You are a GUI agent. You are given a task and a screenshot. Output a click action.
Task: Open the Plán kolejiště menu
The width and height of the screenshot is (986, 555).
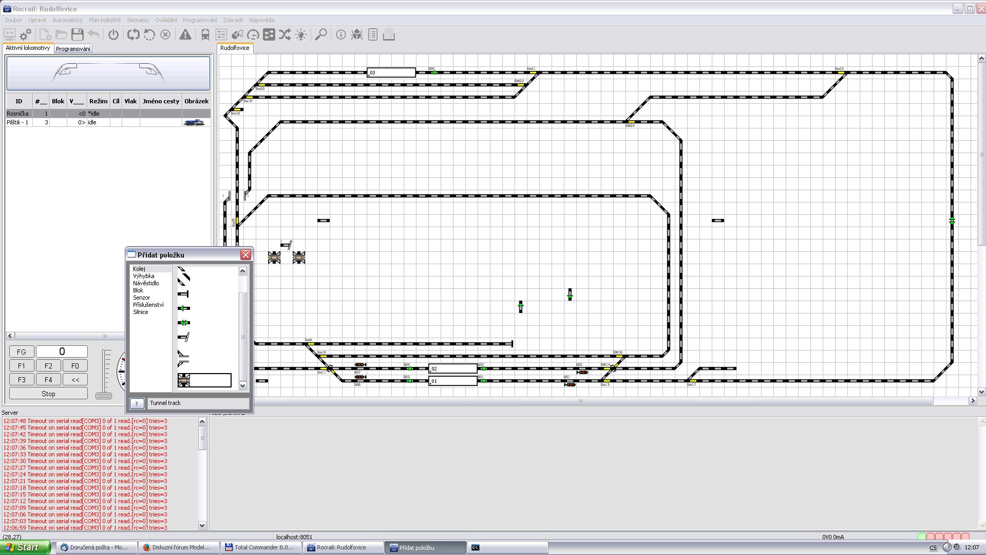pos(104,20)
